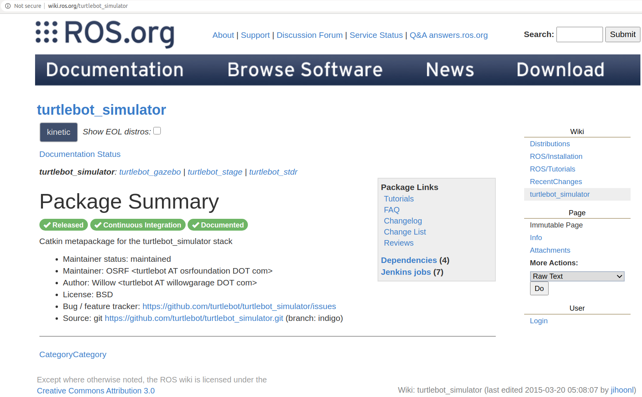642x397 pixels.
Task: Open Change List in Package Links
Action: click(405, 232)
